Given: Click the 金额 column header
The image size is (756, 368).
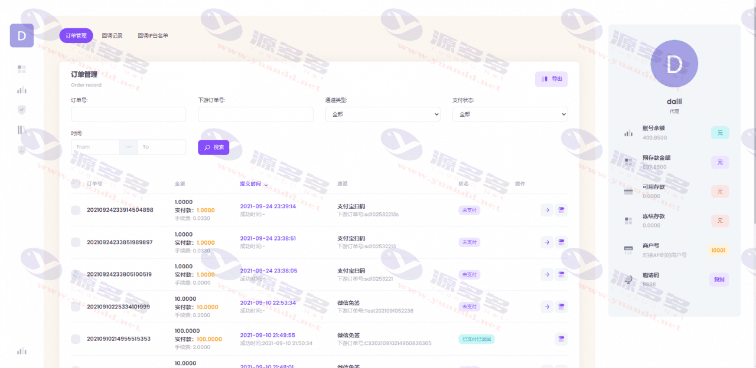Looking at the screenshot, I should [x=180, y=184].
